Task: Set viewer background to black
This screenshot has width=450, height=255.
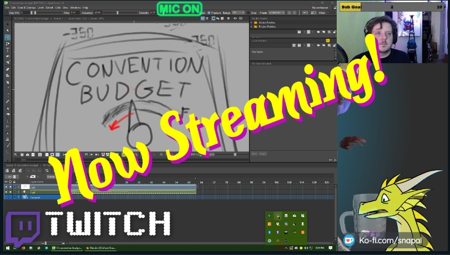Action: click(52, 155)
